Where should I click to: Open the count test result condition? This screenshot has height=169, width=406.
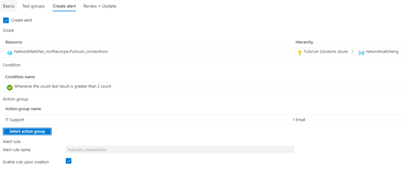coord(62,86)
